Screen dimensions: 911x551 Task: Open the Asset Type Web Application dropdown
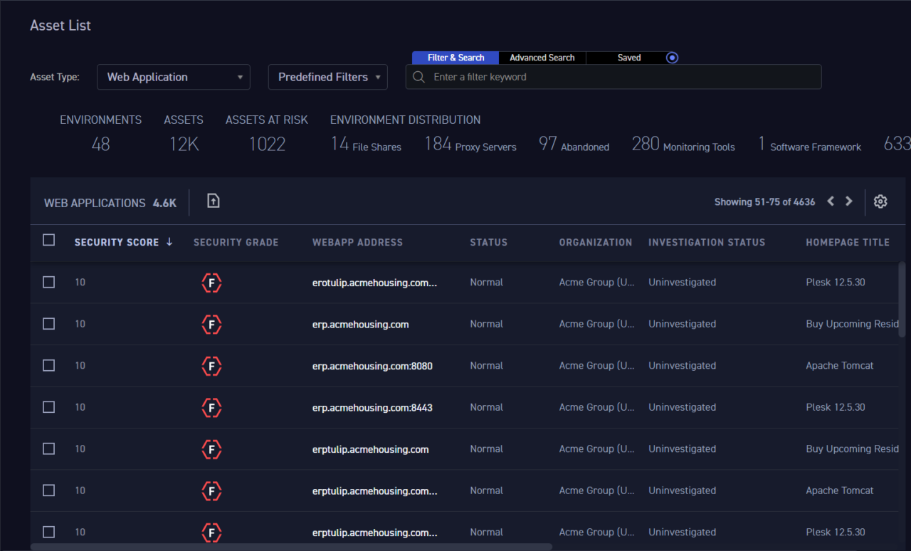click(173, 76)
